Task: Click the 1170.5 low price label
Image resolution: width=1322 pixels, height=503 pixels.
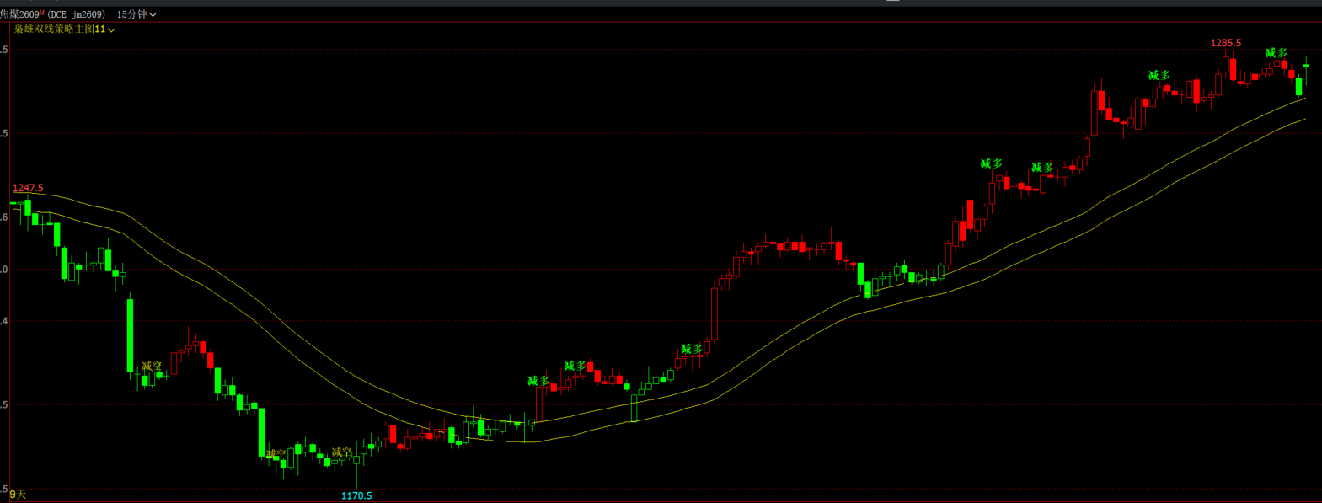Action: click(356, 495)
